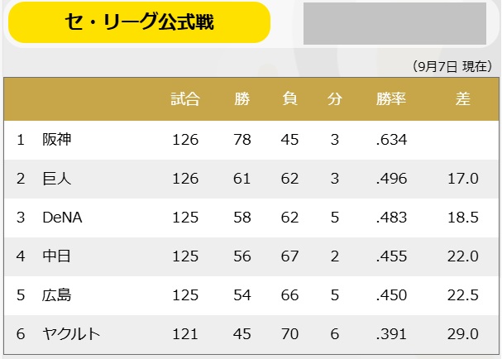Click 阪神's .634 winning percentage
The width and height of the screenshot is (502, 359).
point(390,140)
